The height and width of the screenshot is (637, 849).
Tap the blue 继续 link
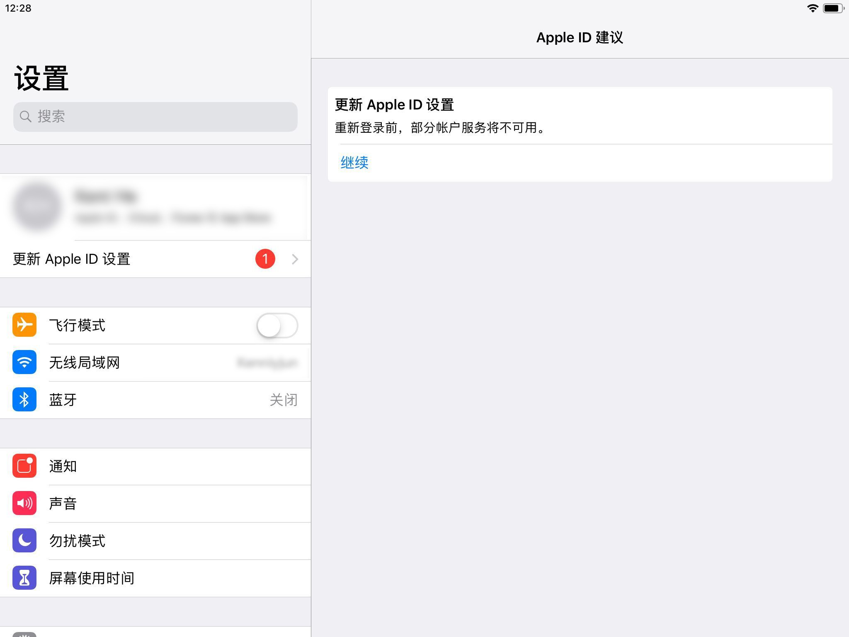354,163
